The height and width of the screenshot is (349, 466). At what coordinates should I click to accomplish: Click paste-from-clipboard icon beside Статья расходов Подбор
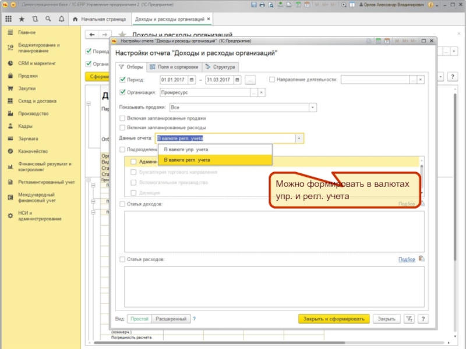click(422, 259)
